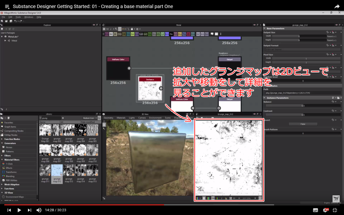Open the Edit menu
Image resolution: width=344 pixels, height=215 pixels.
coord(10,17)
